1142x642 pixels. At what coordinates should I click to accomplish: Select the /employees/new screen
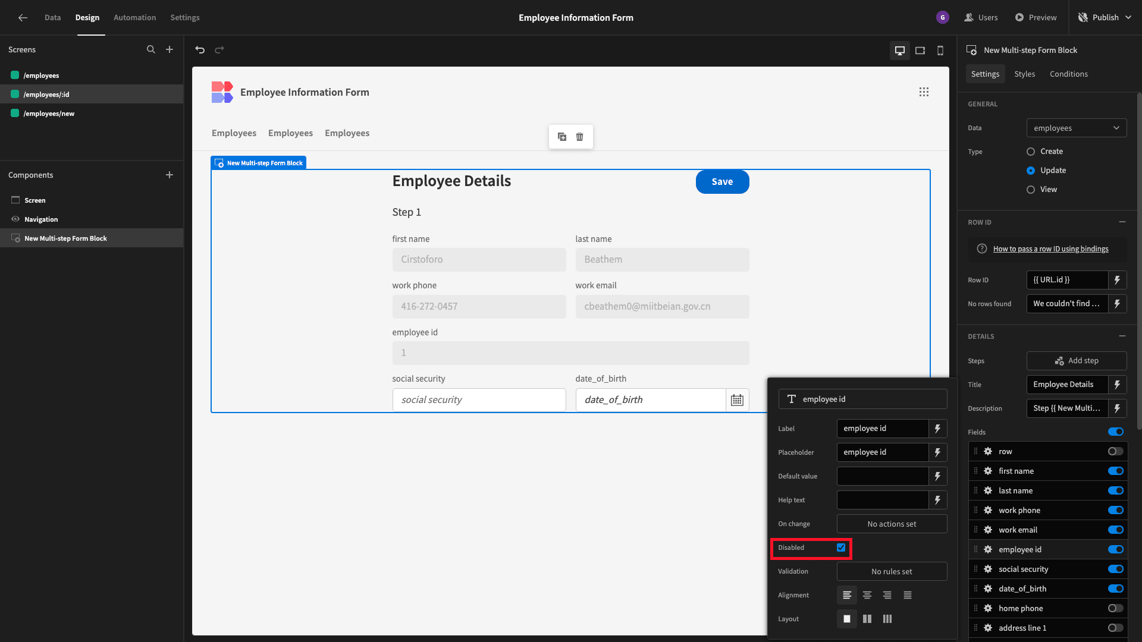pos(92,114)
